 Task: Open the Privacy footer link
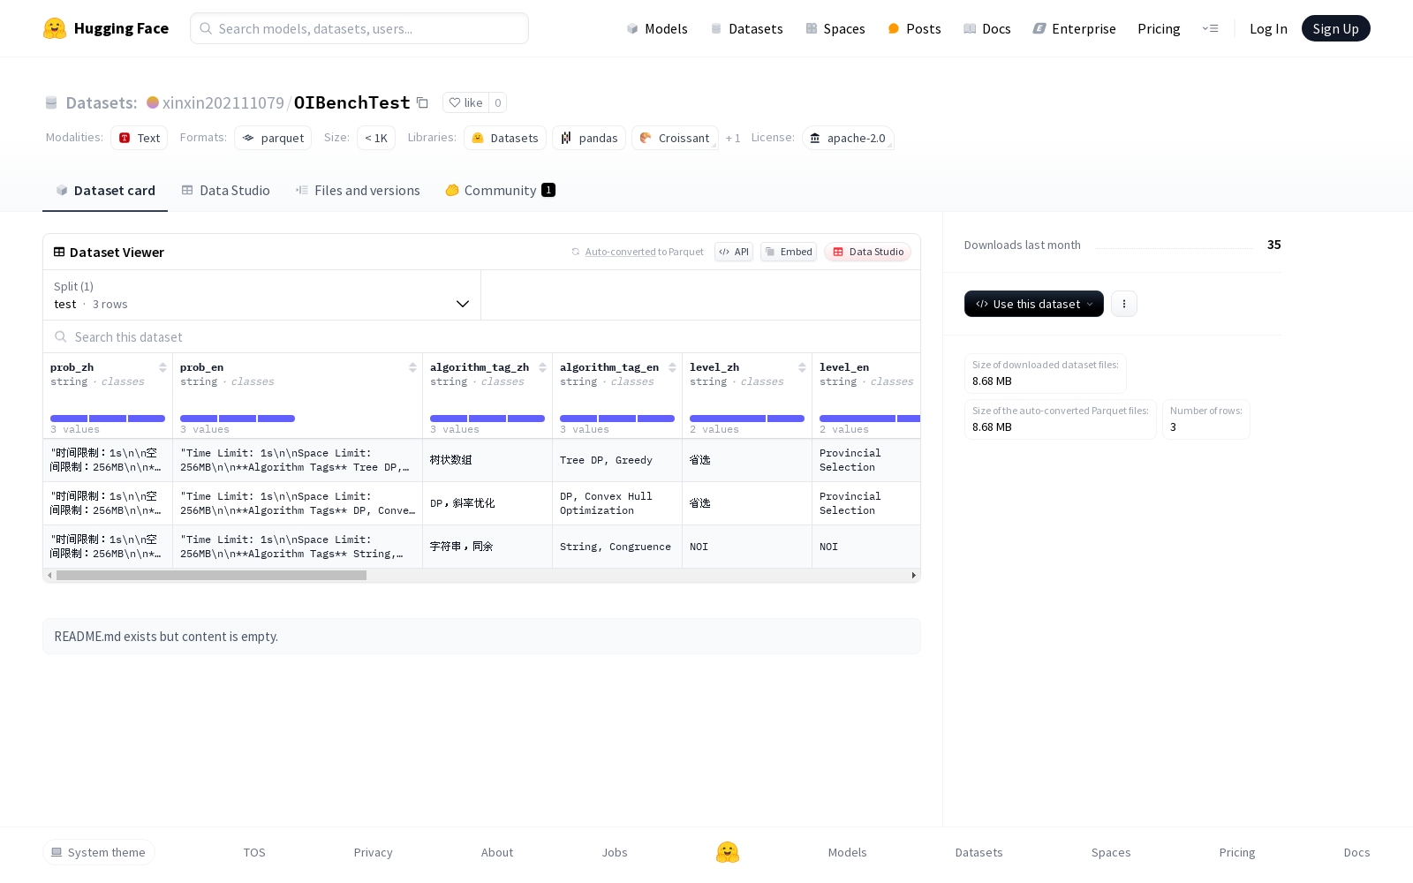(x=373, y=852)
